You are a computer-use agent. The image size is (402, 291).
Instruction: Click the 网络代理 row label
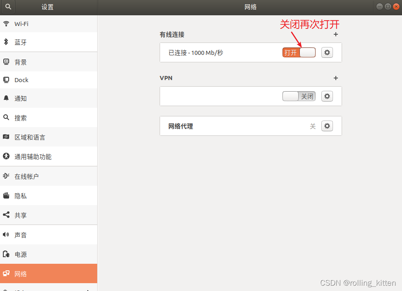180,126
